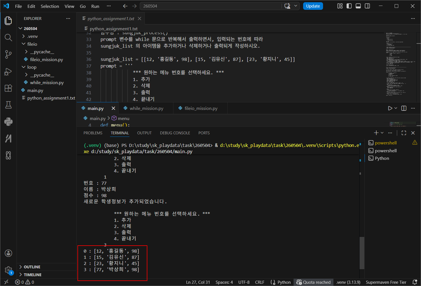Click Supermaven Free Tier status item
This screenshot has width=421, height=286.
coord(386,282)
